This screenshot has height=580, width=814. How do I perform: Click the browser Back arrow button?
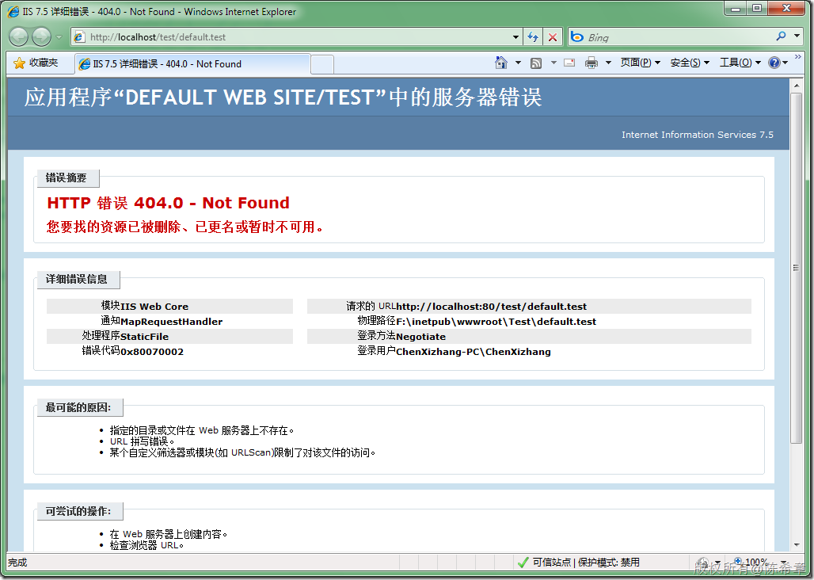[x=19, y=37]
